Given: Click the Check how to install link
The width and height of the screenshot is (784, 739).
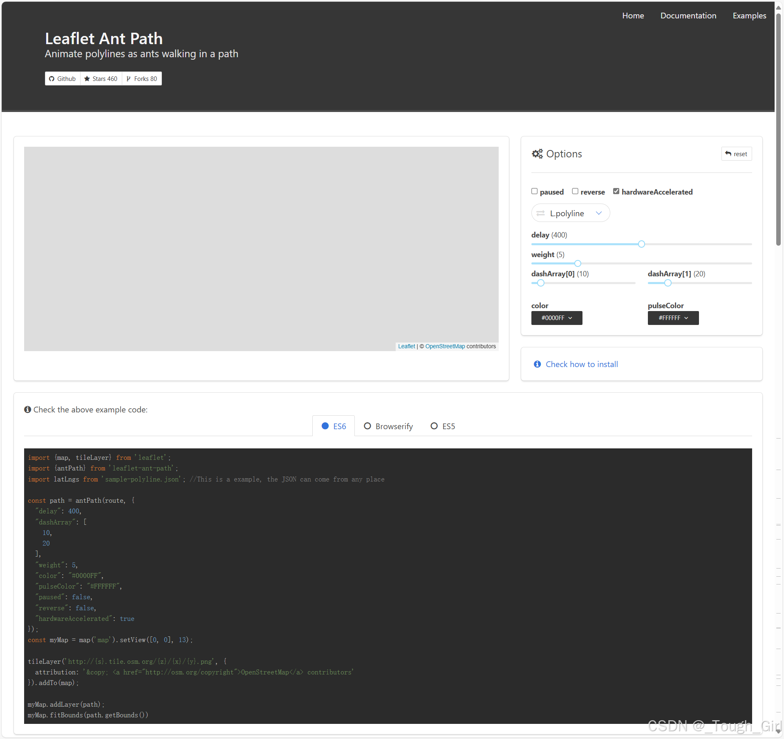Looking at the screenshot, I should click(582, 364).
